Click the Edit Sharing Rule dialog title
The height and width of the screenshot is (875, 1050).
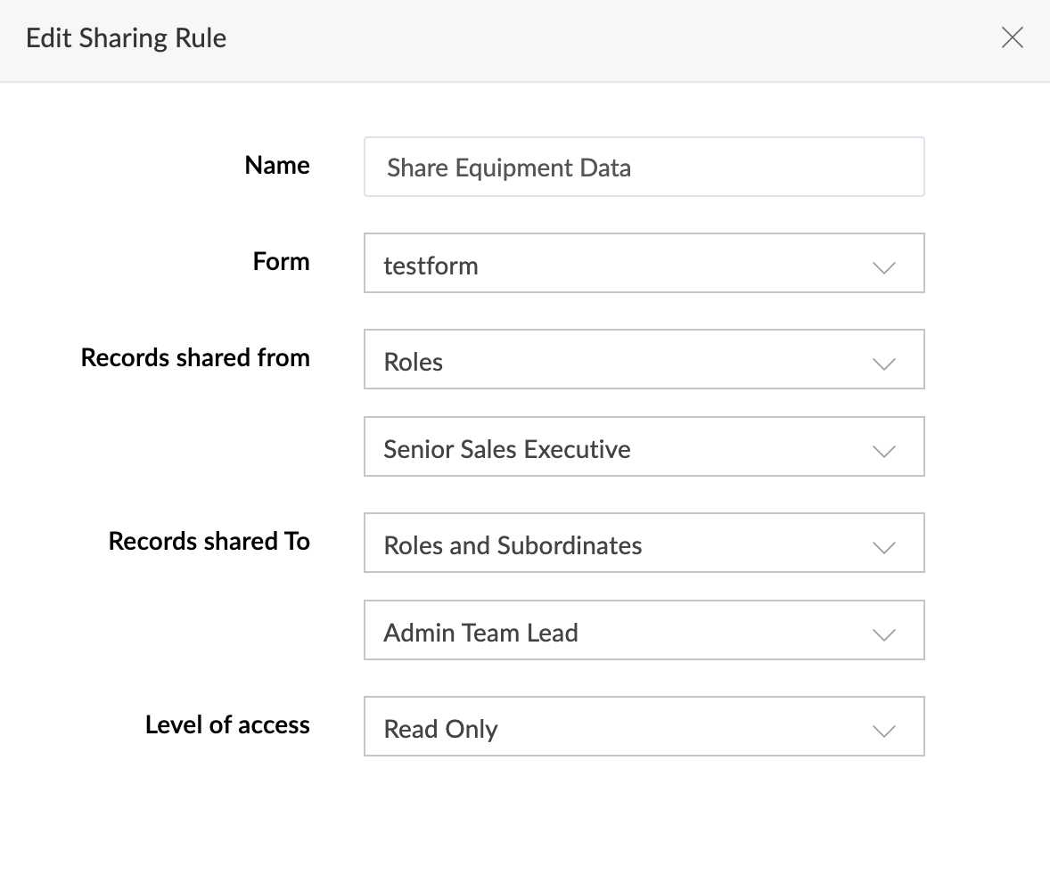[127, 38]
